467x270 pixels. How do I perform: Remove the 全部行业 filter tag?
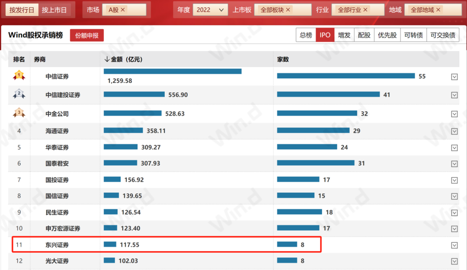[365, 10]
